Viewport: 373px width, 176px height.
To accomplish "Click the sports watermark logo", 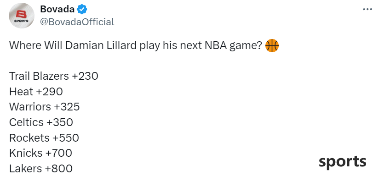I will point(342,163).
